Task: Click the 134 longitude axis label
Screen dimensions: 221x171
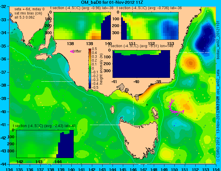Action: click(x=10, y=169)
